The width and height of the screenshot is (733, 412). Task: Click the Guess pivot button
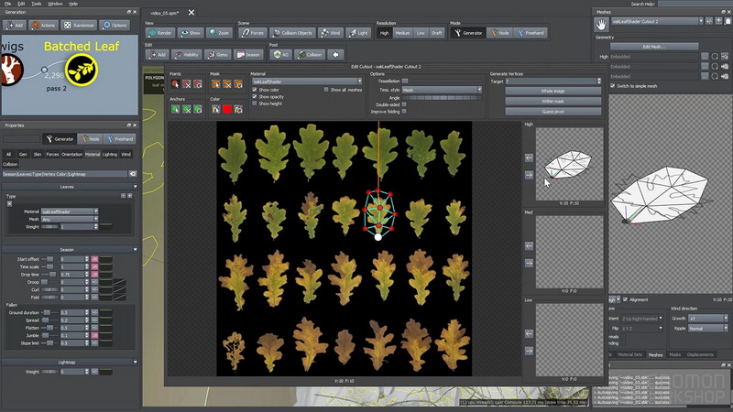(553, 112)
